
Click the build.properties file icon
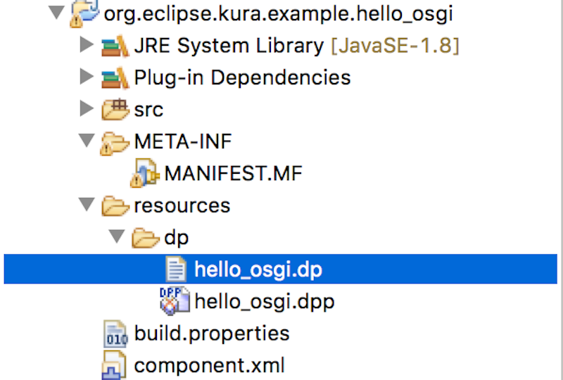[x=115, y=334]
